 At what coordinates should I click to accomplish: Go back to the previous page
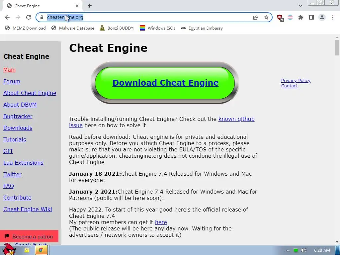pos(7,17)
